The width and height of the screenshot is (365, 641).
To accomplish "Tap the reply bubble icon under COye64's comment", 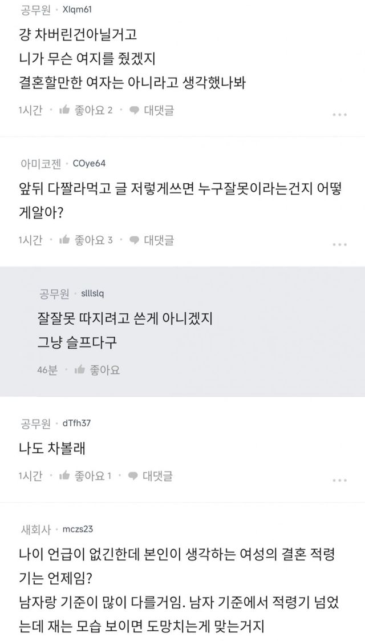I will pos(135,240).
